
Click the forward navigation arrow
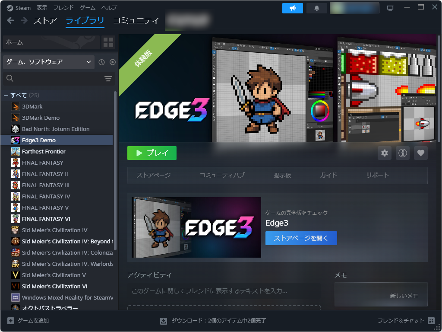[24, 20]
